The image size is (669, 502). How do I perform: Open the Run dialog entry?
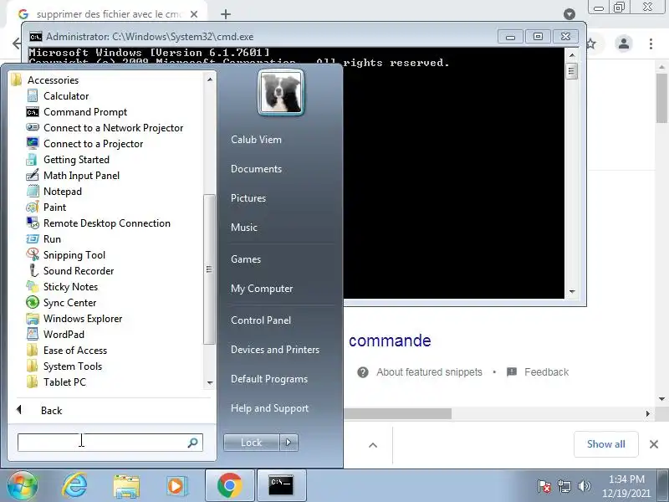pos(44,239)
